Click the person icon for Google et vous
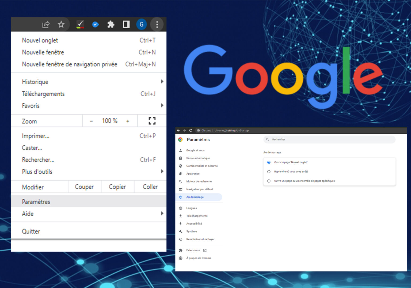 coord(181,150)
